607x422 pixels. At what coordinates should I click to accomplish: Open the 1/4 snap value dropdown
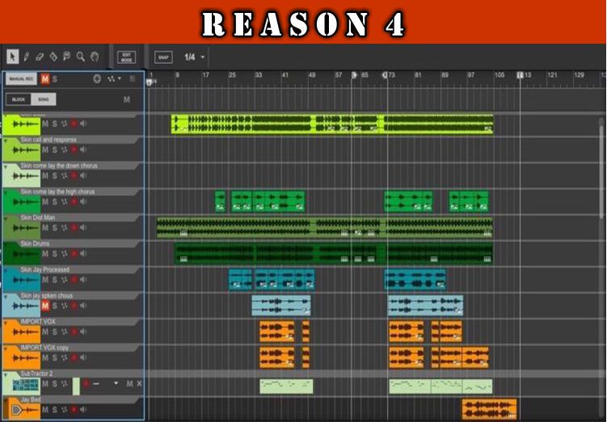click(x=202, y=57)
